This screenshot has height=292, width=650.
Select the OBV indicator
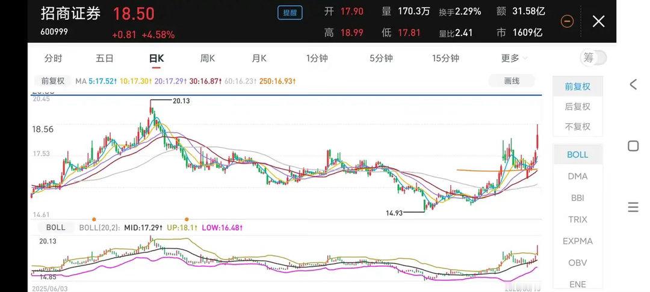tap(577, 262)
